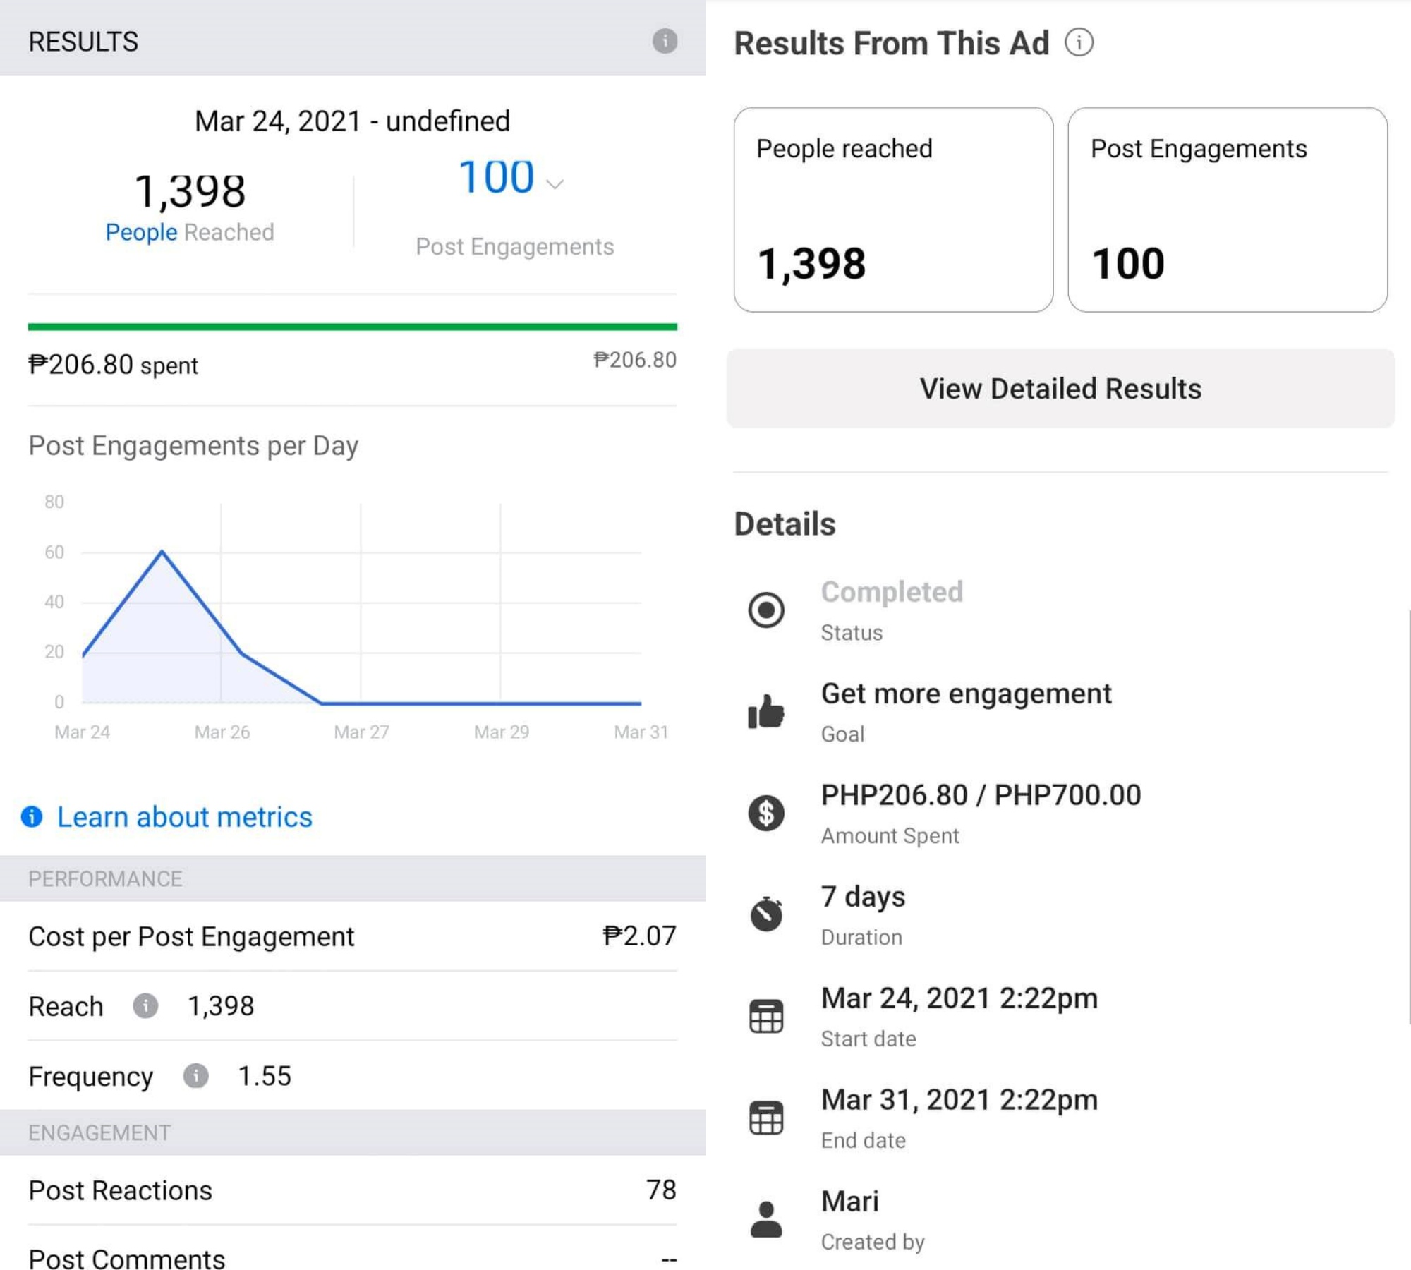Viewport: 1411px width, 1270px height.
Task: Click the chart peak near Mar 25
Action: point(162,551)
